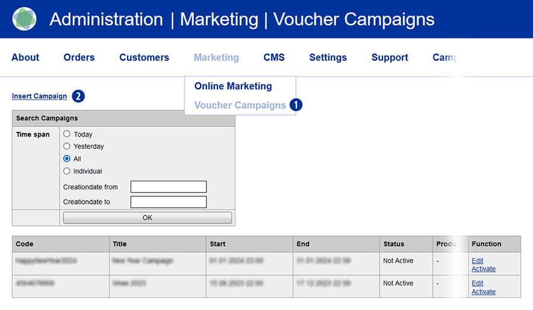The height and width of the screenshot is (310, 533).
Task: Choose Online Marketing from the submenu
Action: point(233,86)
